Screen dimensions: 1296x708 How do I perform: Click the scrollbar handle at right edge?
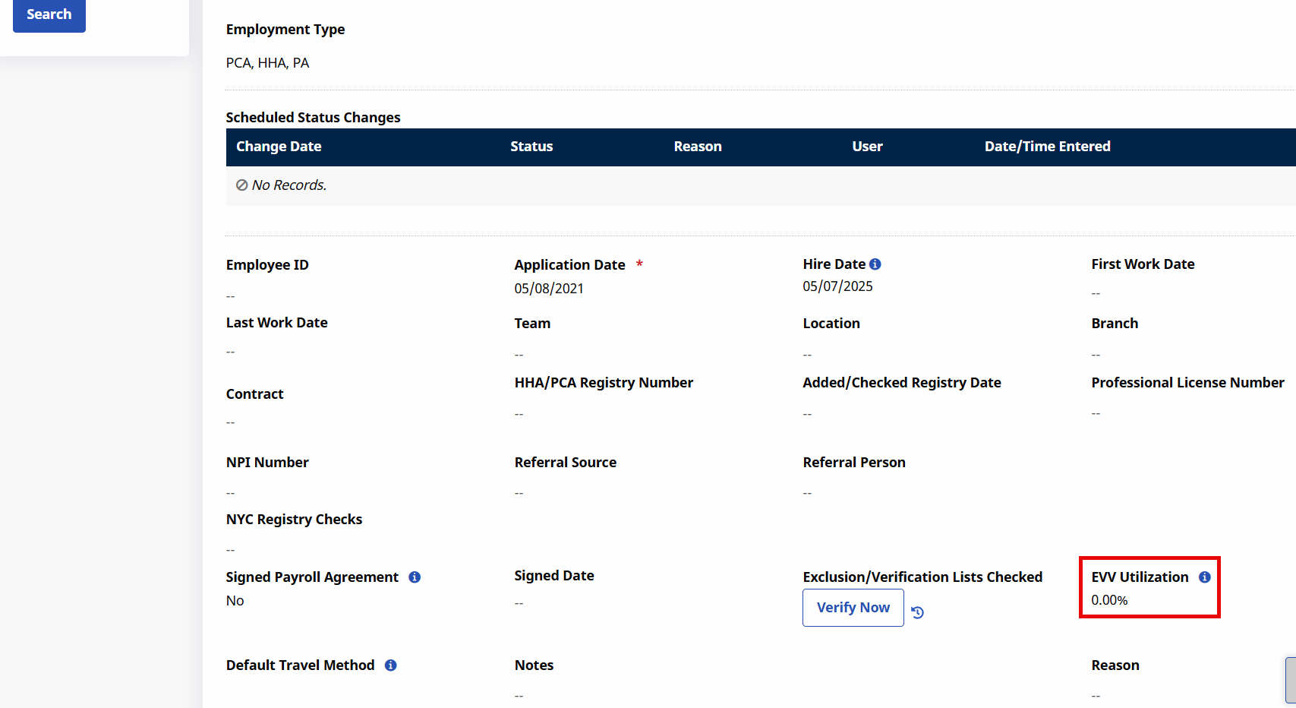tap(1290, 681)
